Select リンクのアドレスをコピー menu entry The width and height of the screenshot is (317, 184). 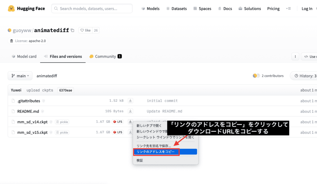165,152
